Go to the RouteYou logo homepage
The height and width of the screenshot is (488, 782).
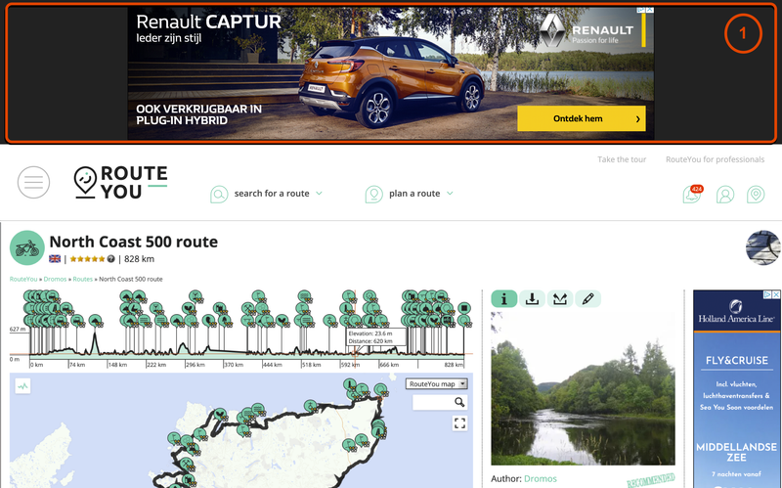tap(120, 182)
